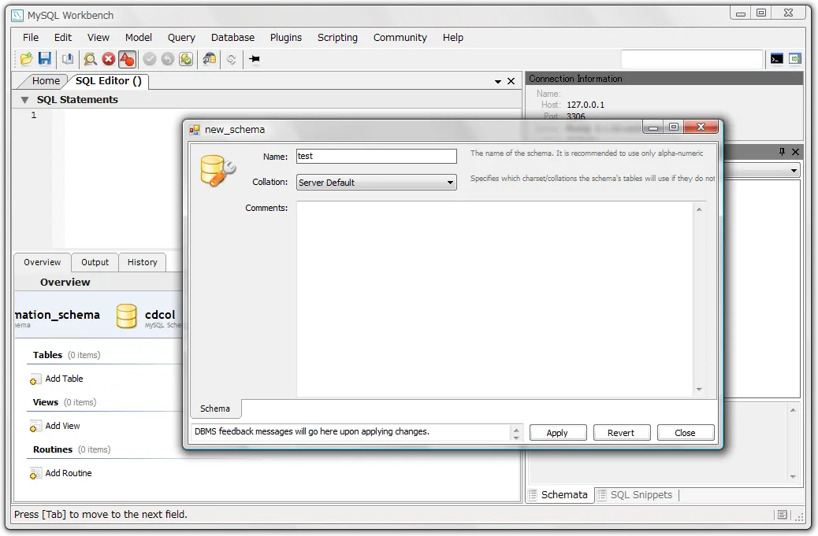Click the open SQL script folder icon
This screenshot has height=536, width=818.
[26, 59]
